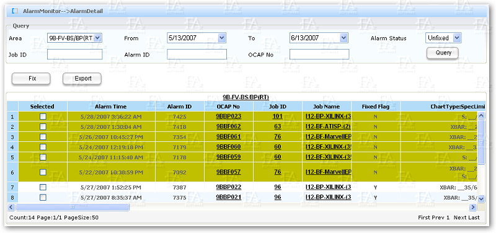Click the horizontal scroll right arrow
The height and width of the screenshot is (233, 496).
[x=473, y=207]
